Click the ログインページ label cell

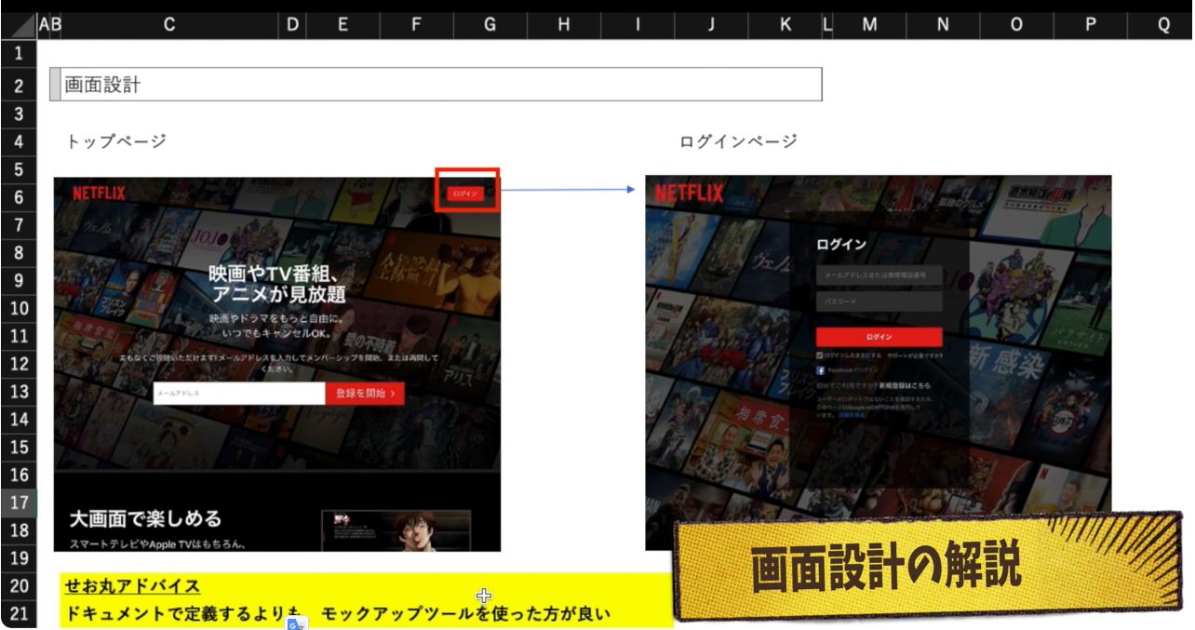[x=738, y=141]
